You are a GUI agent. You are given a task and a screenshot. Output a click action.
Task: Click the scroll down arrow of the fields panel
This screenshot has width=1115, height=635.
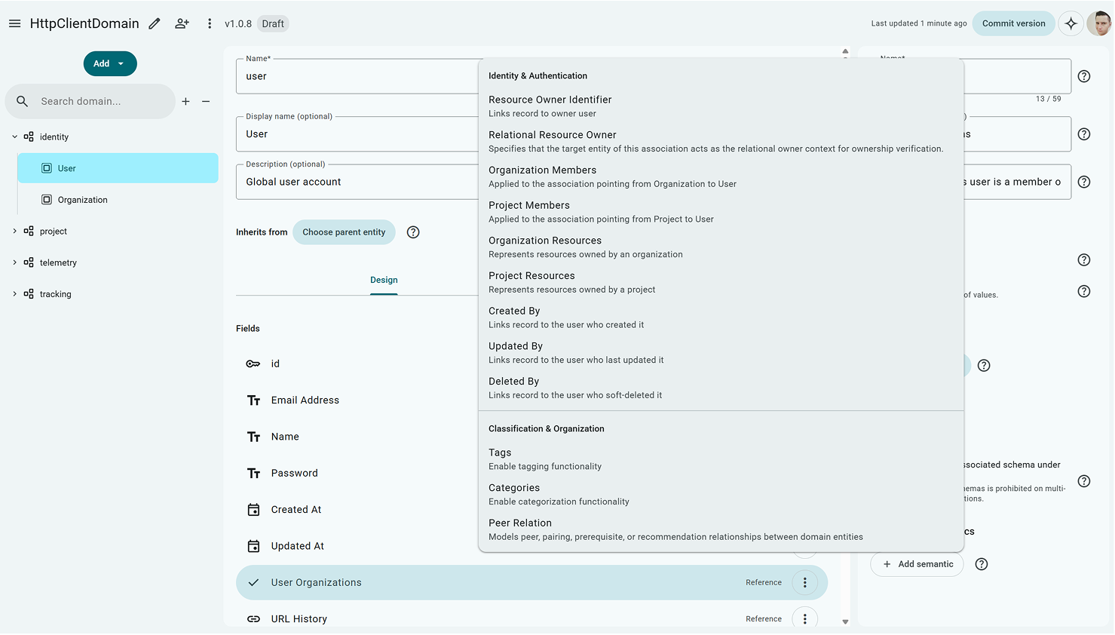845,621
